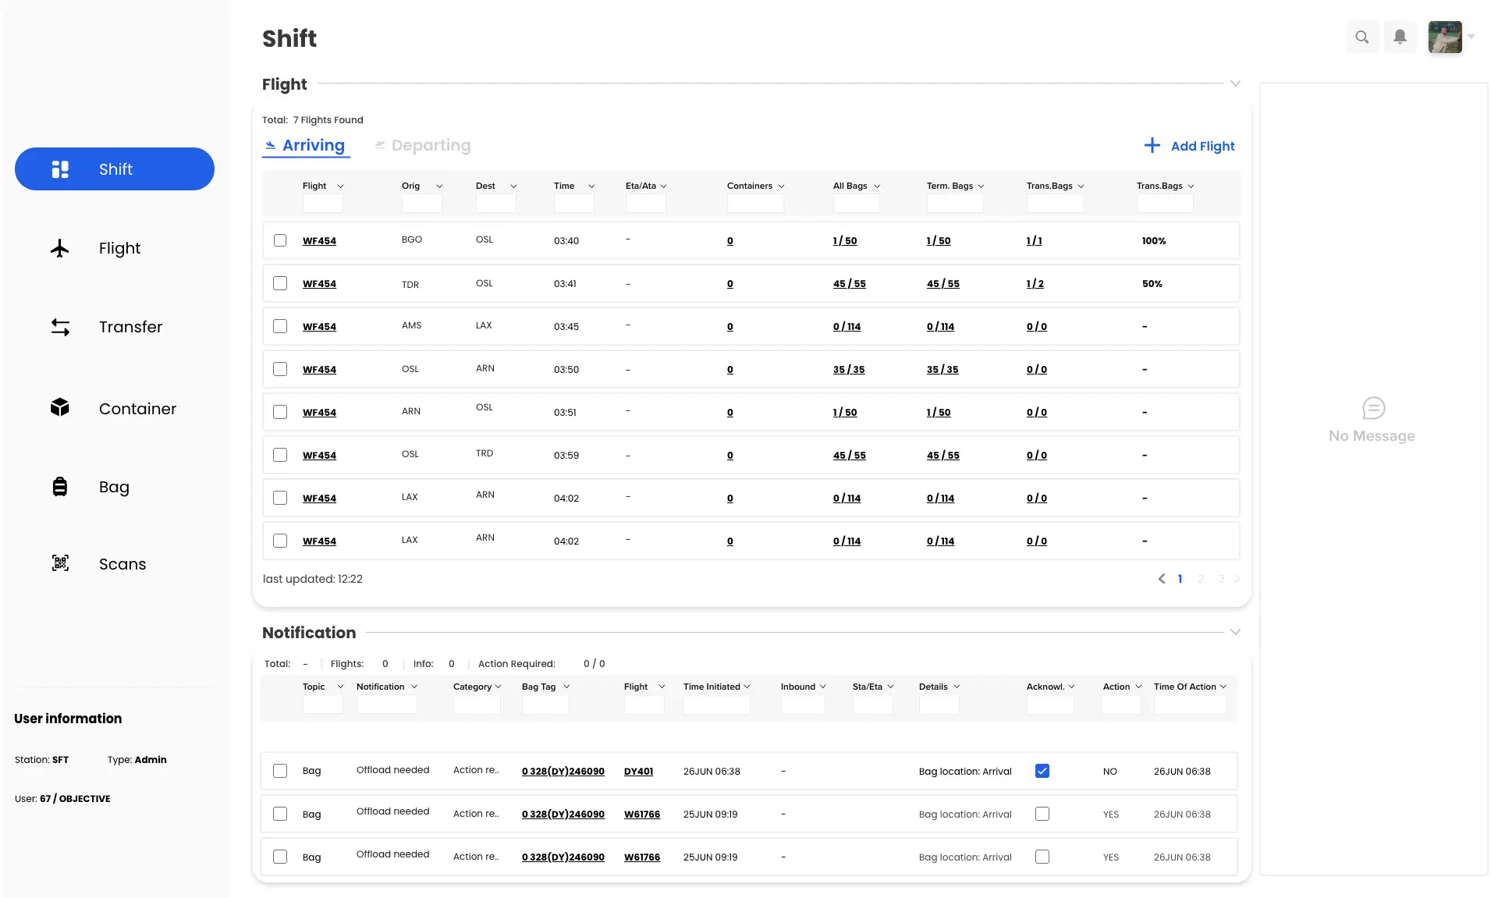The image size is (1498, 898).
Task: Click the plus icon beside Add Flight
Action: (1152, 146)
